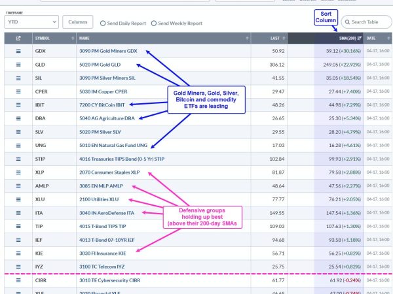Screen dimensions: 393x294
Task: Open the row menu for DBA
Action: pos(18,118)
